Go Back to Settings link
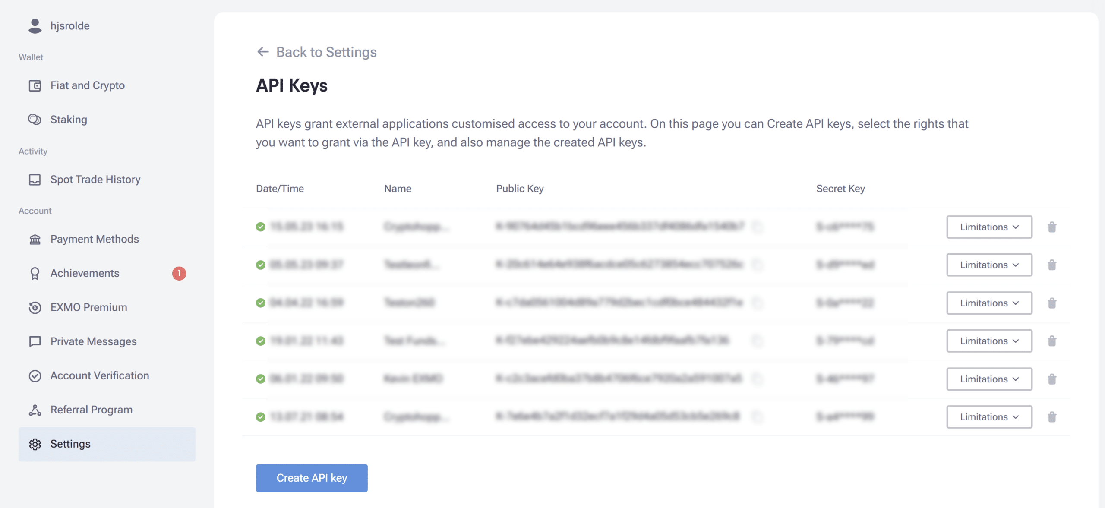Viewport: 1105px width, 508px height. [x=326, y=52]
